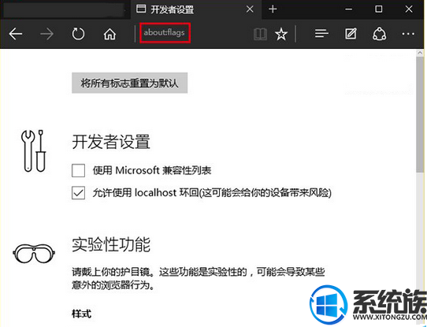
Task: Enable 使用 Microsoft 兼容性列表 checkbox
Action: (79, 170)
